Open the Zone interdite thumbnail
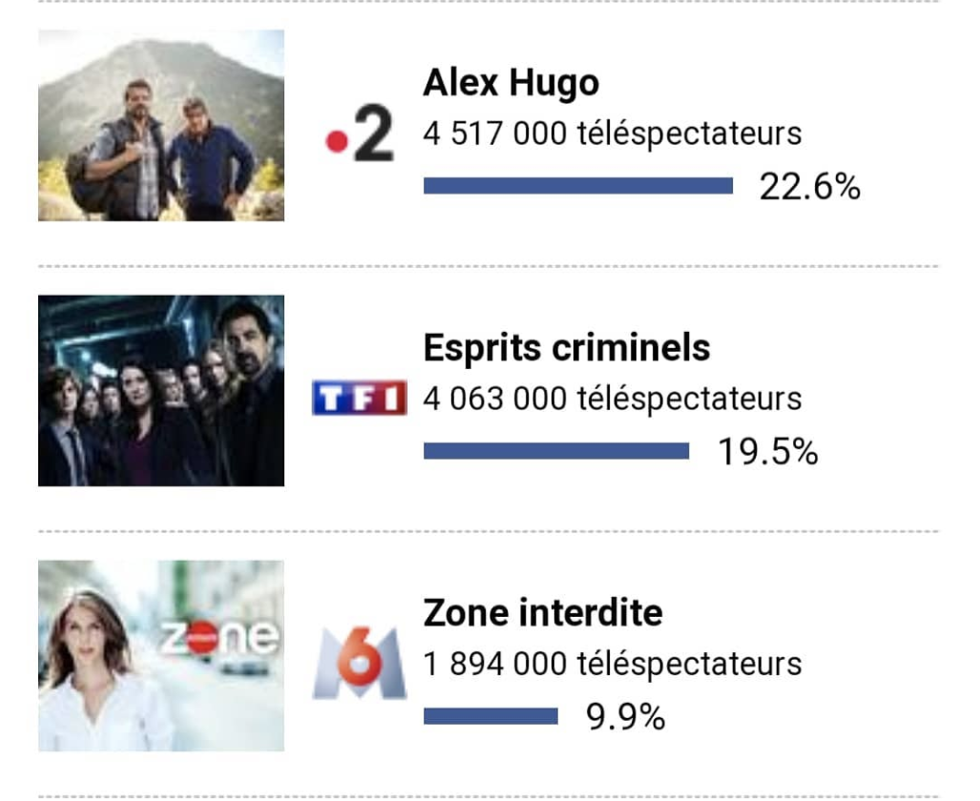Screen dimensions: 980x801 [x=161, y=656]
